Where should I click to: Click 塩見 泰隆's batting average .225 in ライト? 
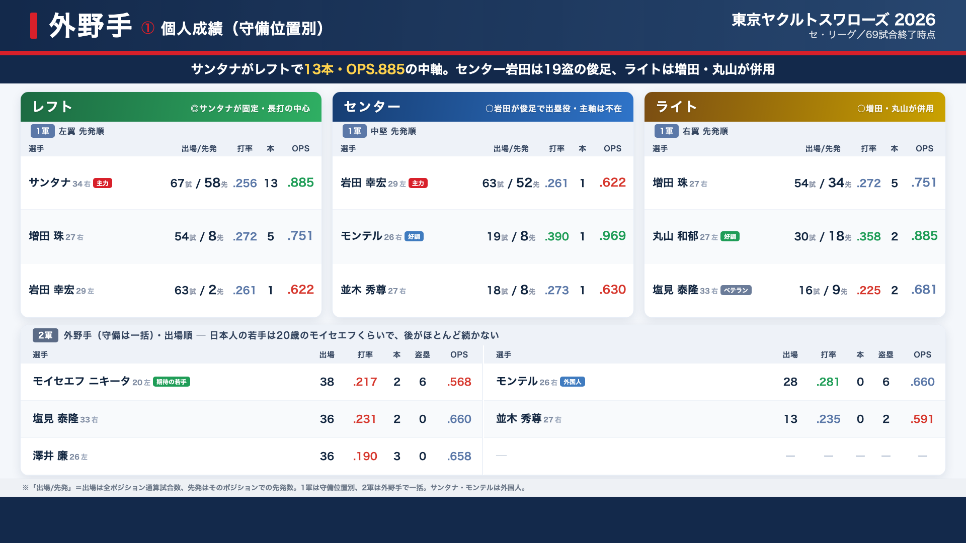pyautogui.click(x=869, y=291)
